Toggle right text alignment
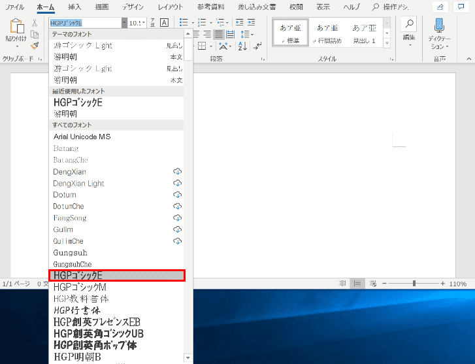This screenshot has height=364, width=475. [x=208, y=34]
